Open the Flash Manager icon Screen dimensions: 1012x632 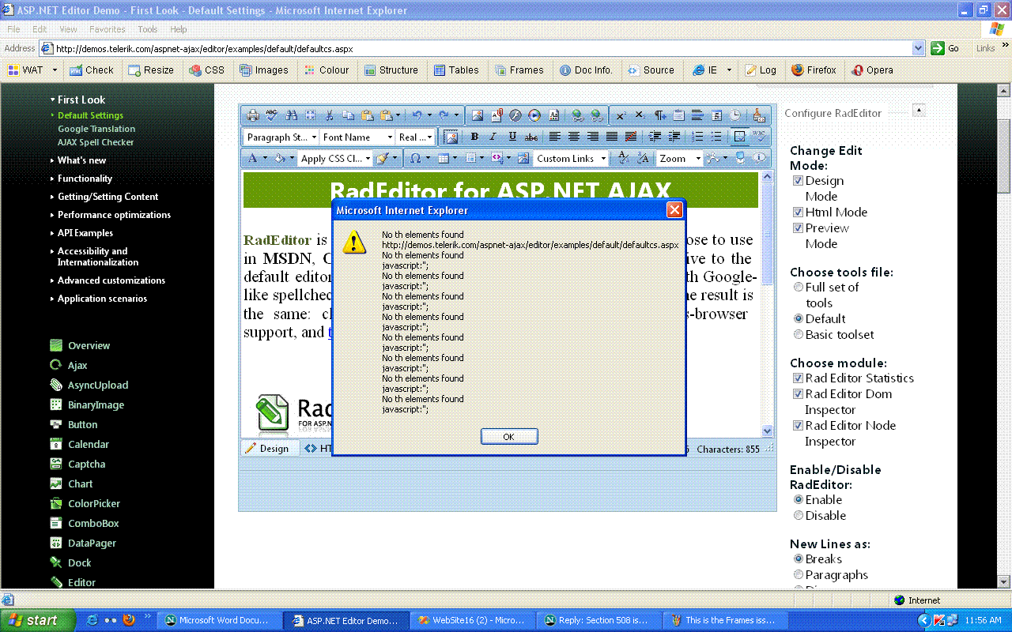(515, 115)
